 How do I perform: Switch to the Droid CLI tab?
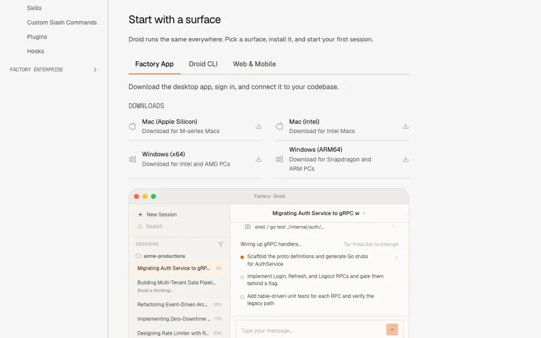(203, 64)
